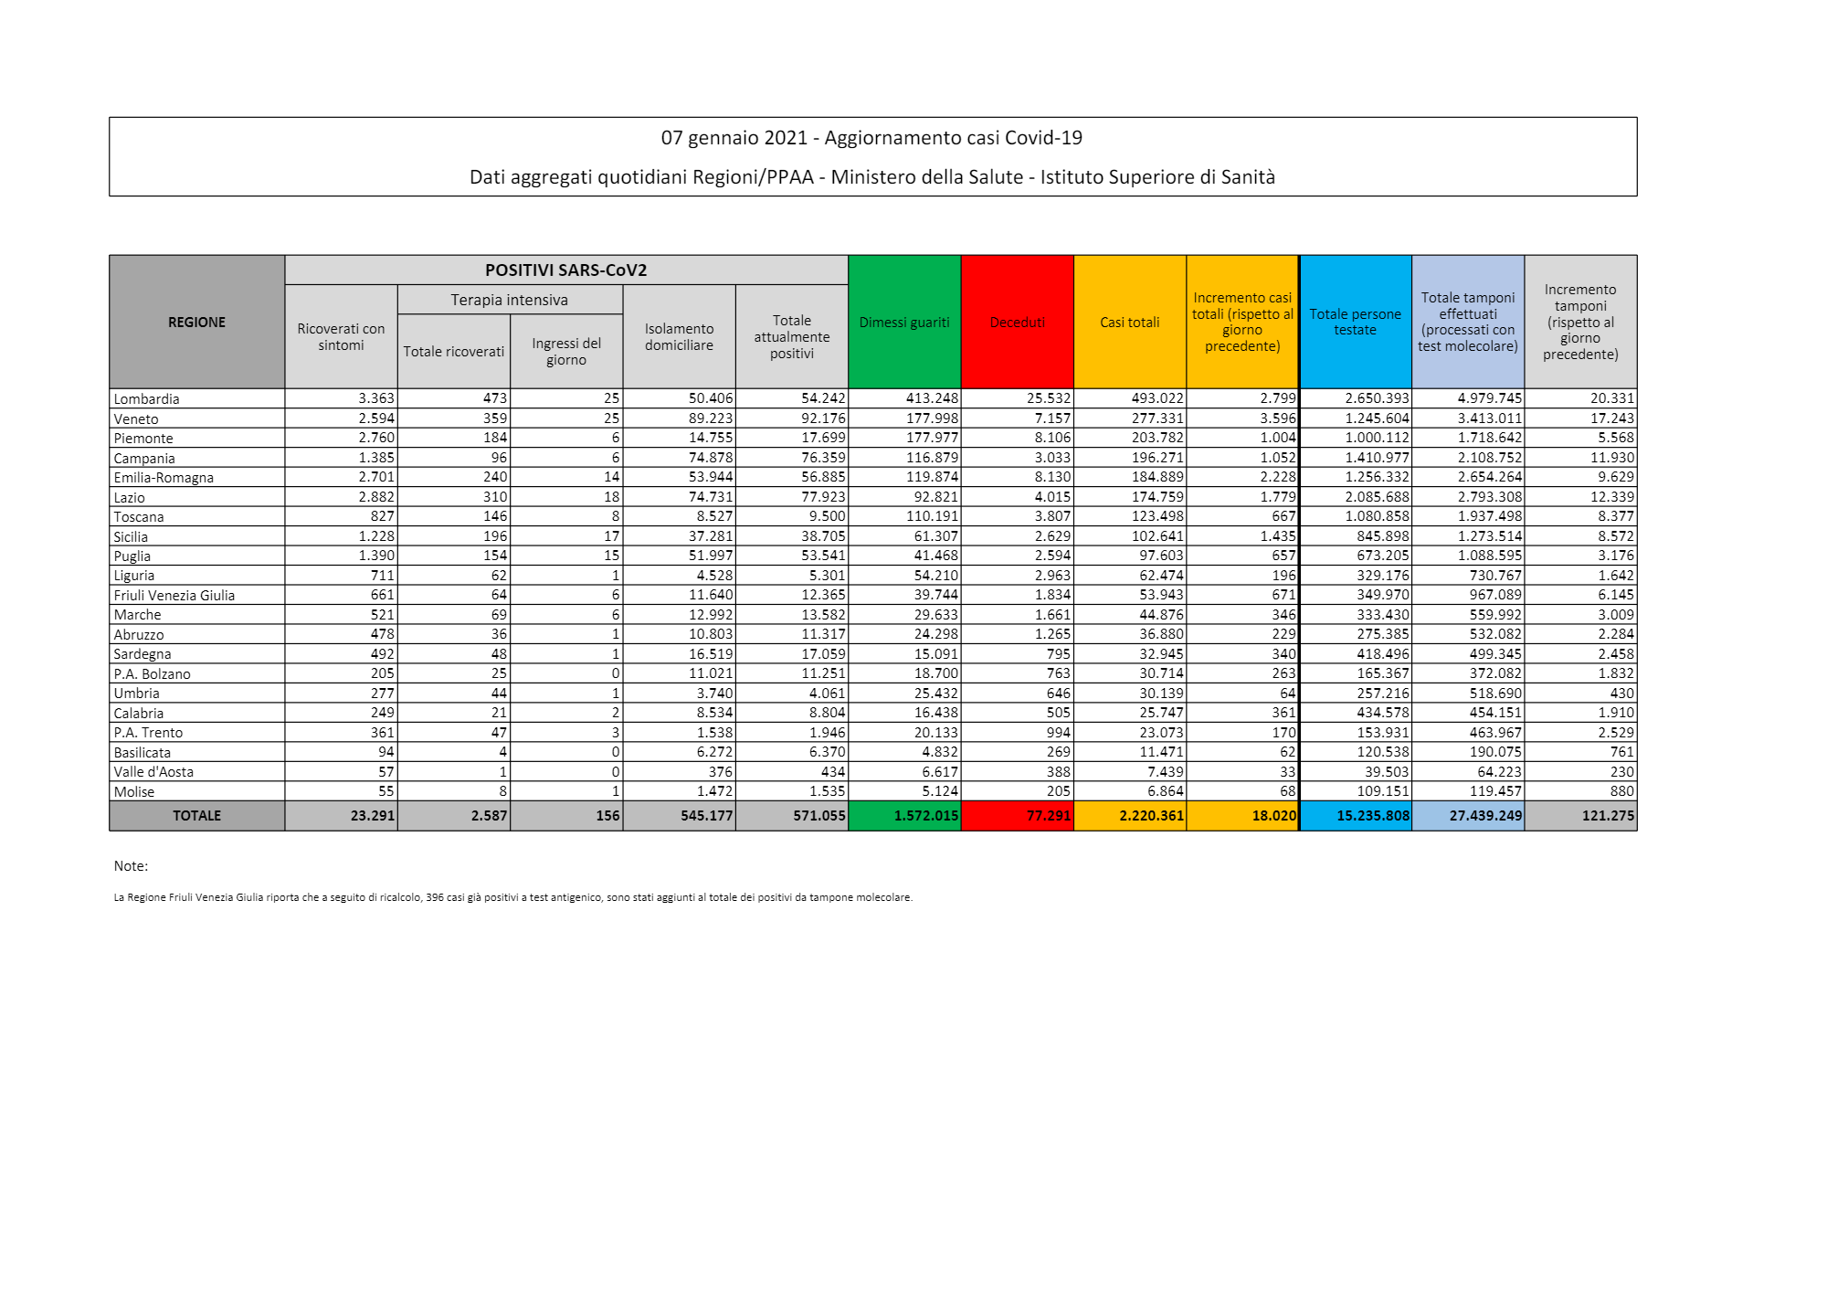Click the blue Totale persone testate header

(1355, 322)
